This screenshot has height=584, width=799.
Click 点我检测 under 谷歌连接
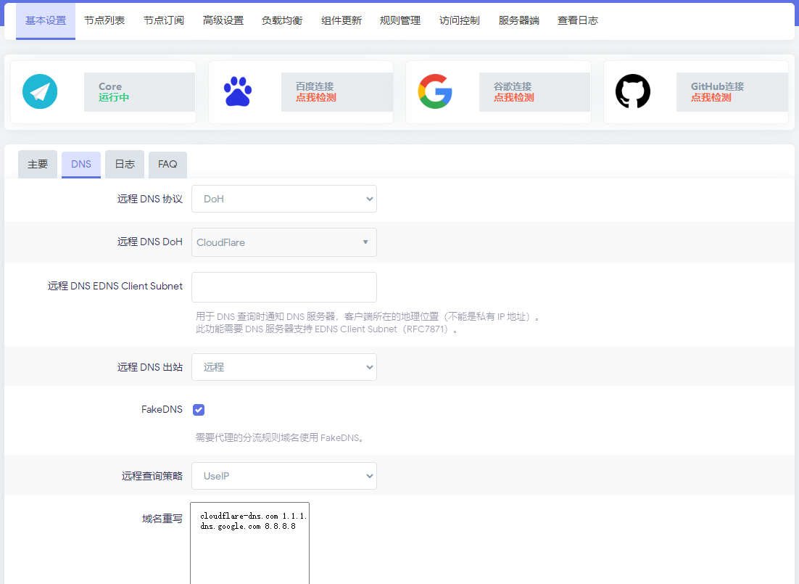513,97
